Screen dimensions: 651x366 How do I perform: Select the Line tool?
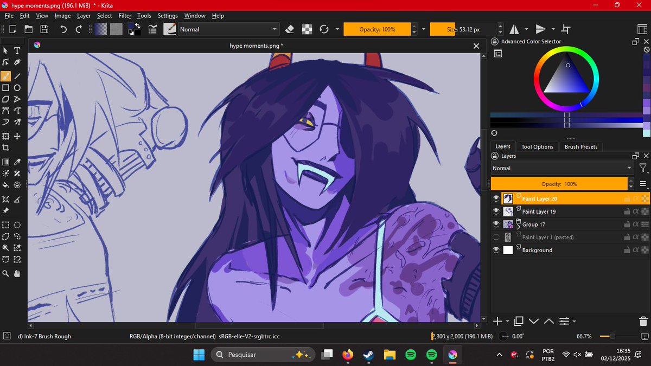17,76
